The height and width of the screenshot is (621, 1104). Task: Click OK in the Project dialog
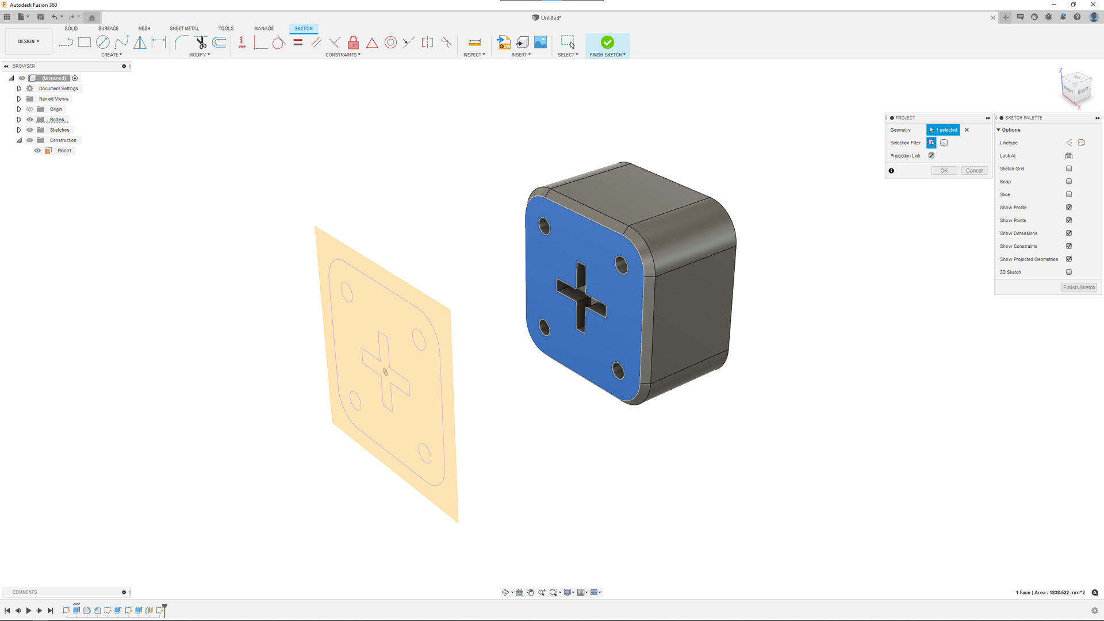(x=944, y=170)
